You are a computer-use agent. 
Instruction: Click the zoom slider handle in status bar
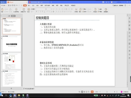[x=107, y=92]
